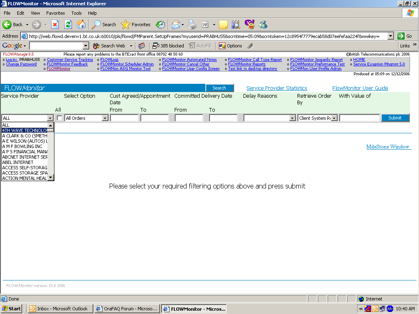Switch to Inbox - Microsoft Outlook taskbar item

[x=61, y=309]
